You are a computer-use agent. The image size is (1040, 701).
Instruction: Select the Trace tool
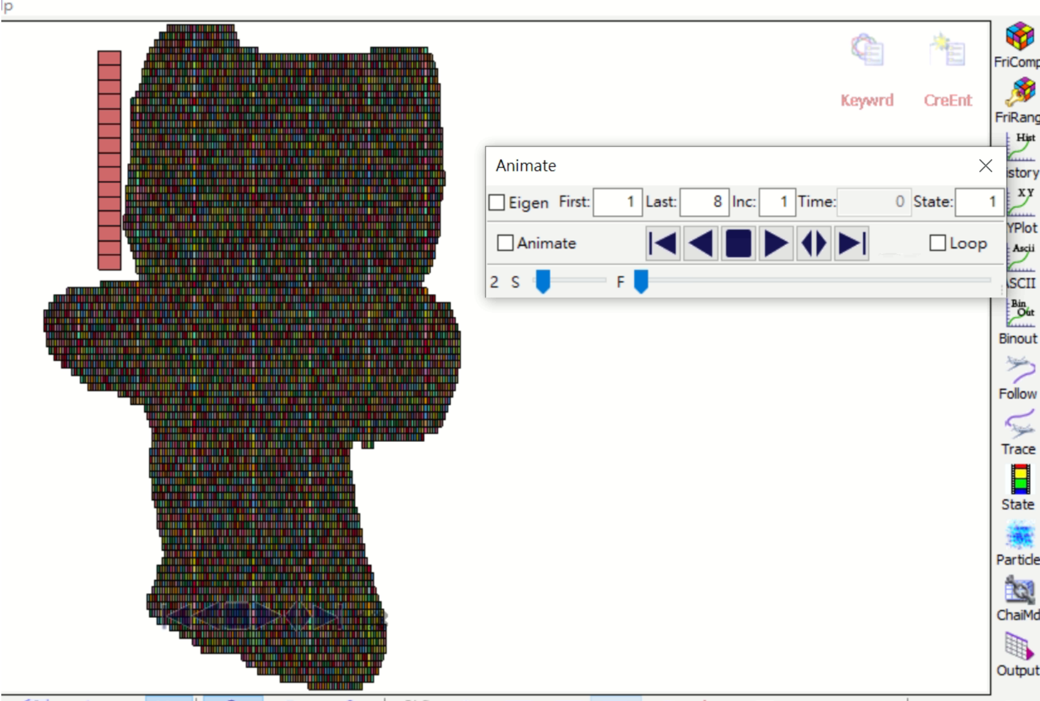tap(1019, 432)
